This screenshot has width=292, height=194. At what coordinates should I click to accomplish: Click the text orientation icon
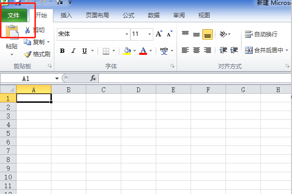pyautogui.click(x=223, y=34)
